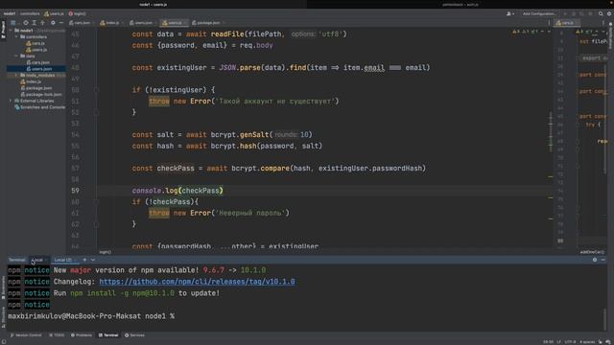Select the Local terminal tab
This screenshot has height=345, width=614.
point(38,260)
